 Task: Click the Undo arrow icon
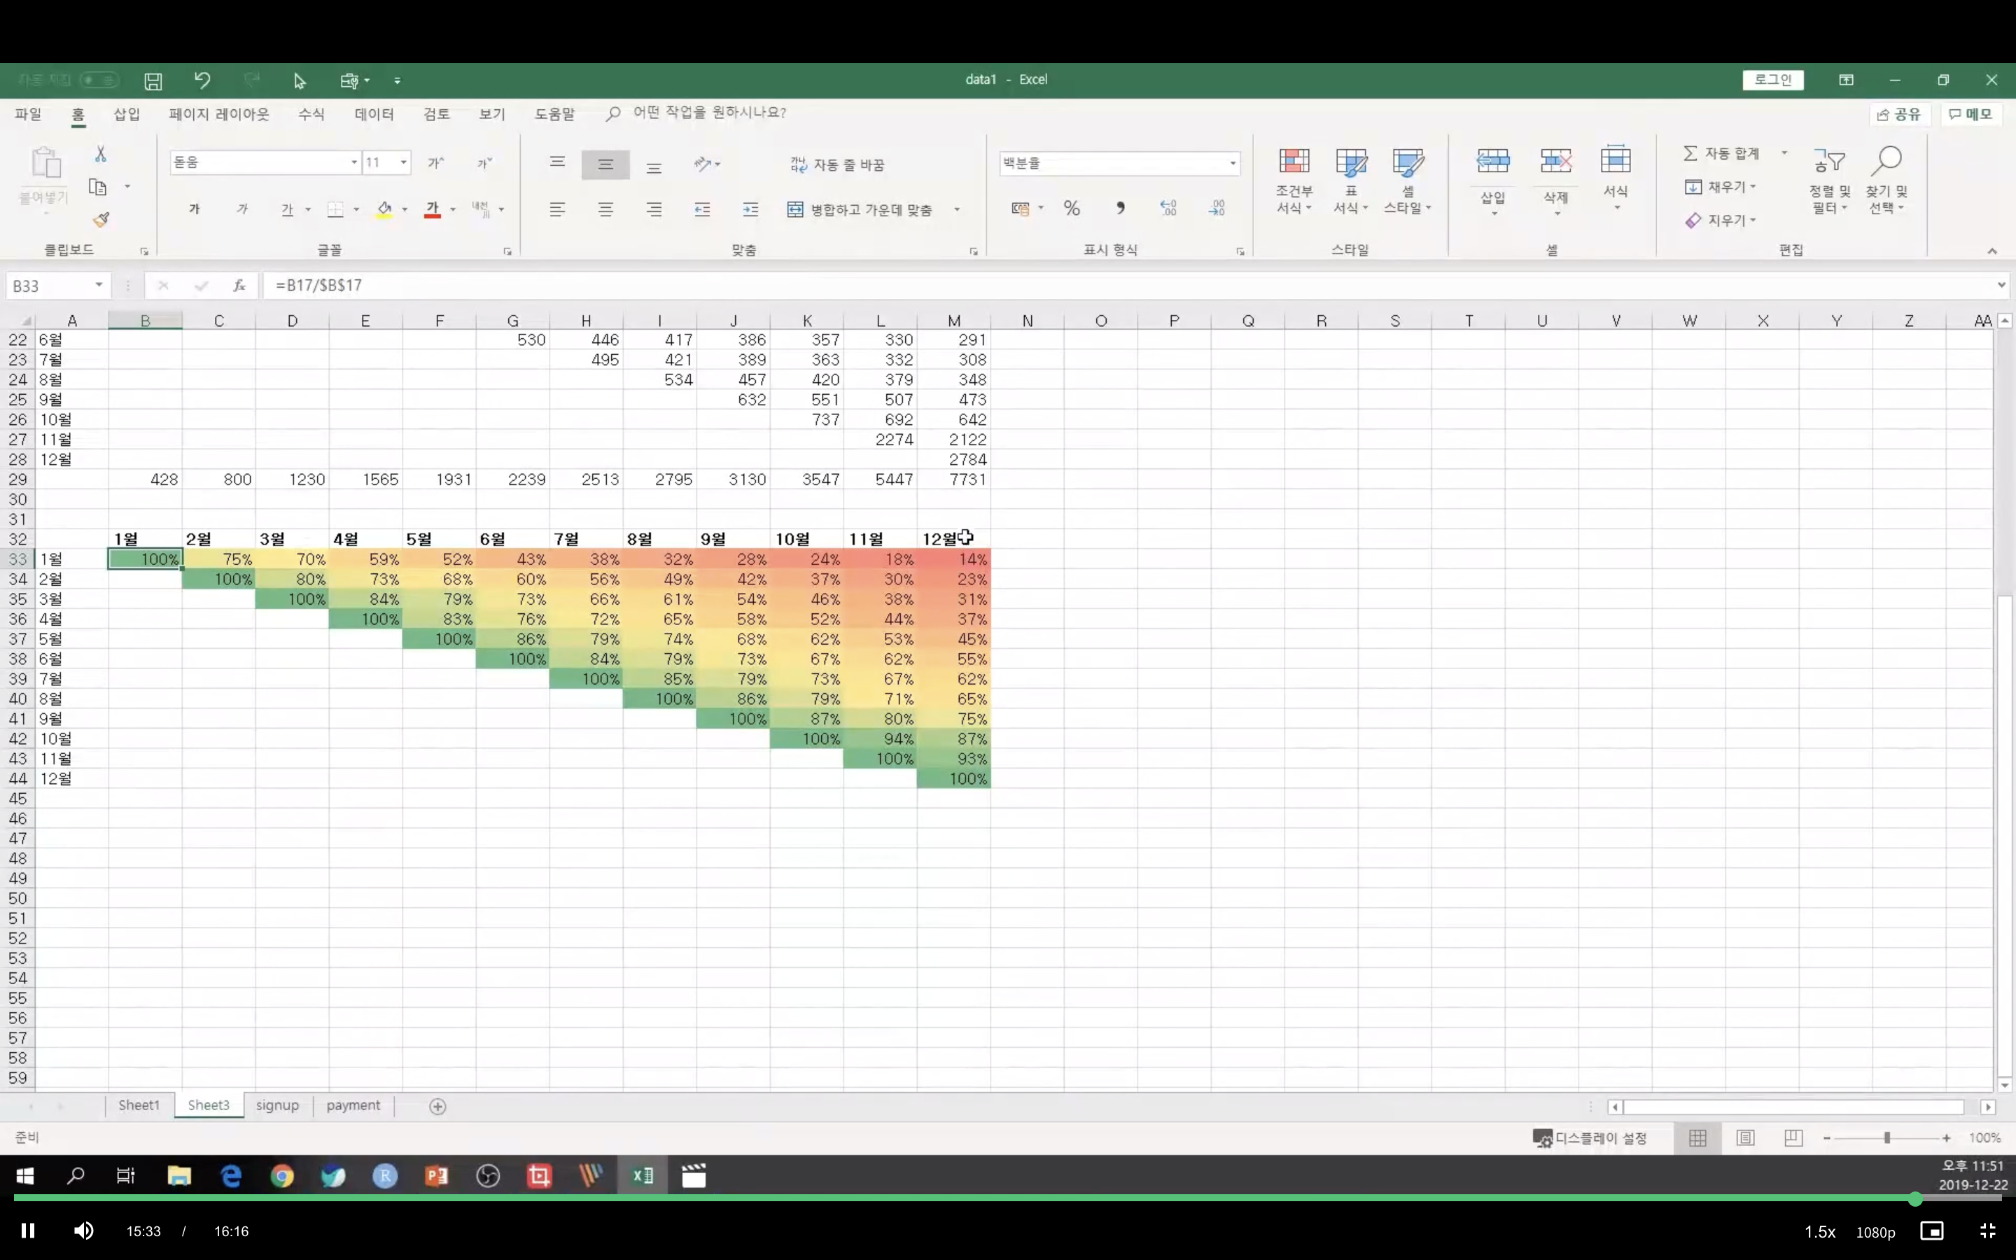point(202,80)
